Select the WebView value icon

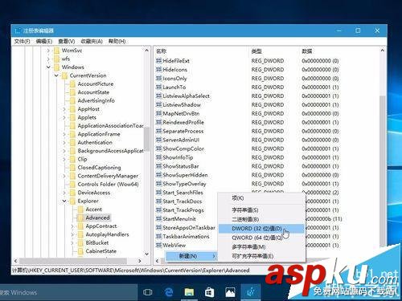coord(159,245)
